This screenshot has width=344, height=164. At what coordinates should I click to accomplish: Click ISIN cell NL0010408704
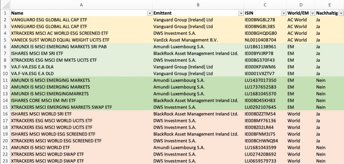pos(265,40)
